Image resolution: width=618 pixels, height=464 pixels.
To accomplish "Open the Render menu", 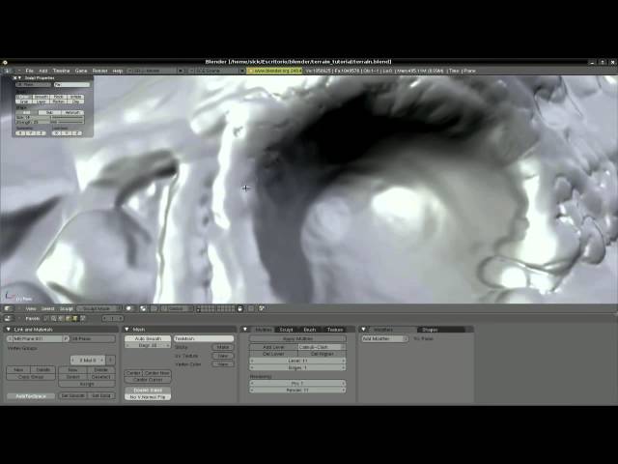I will click(x=99, y=71).
